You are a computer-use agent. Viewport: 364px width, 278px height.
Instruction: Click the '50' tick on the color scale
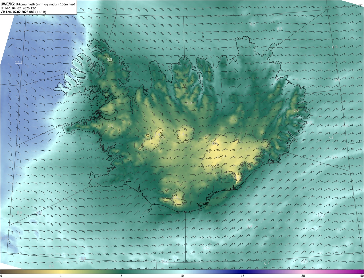(362, 276)
